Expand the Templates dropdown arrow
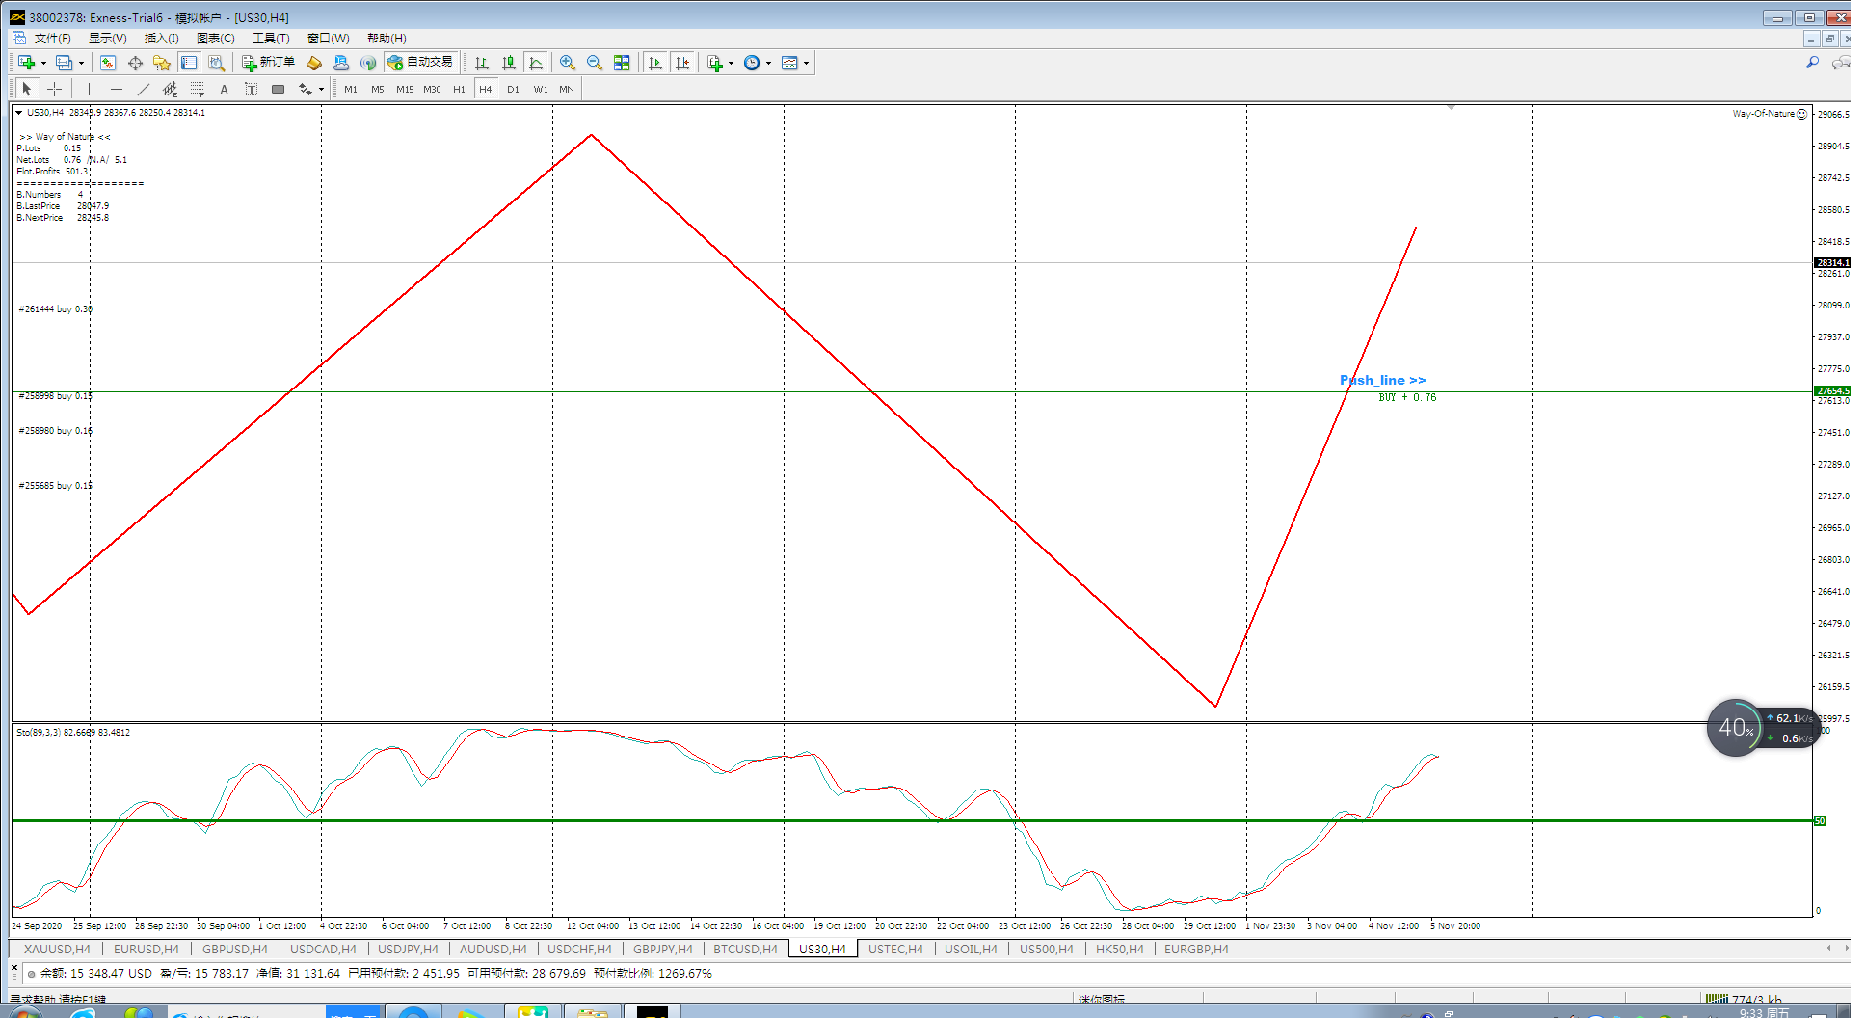The image size is (1866, 1018). coord(807,64)
